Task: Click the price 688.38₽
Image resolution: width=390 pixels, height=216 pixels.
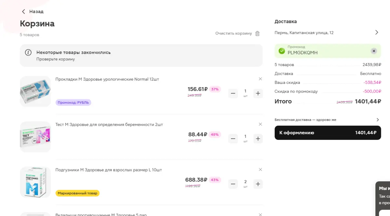Action: pos(196,180)
